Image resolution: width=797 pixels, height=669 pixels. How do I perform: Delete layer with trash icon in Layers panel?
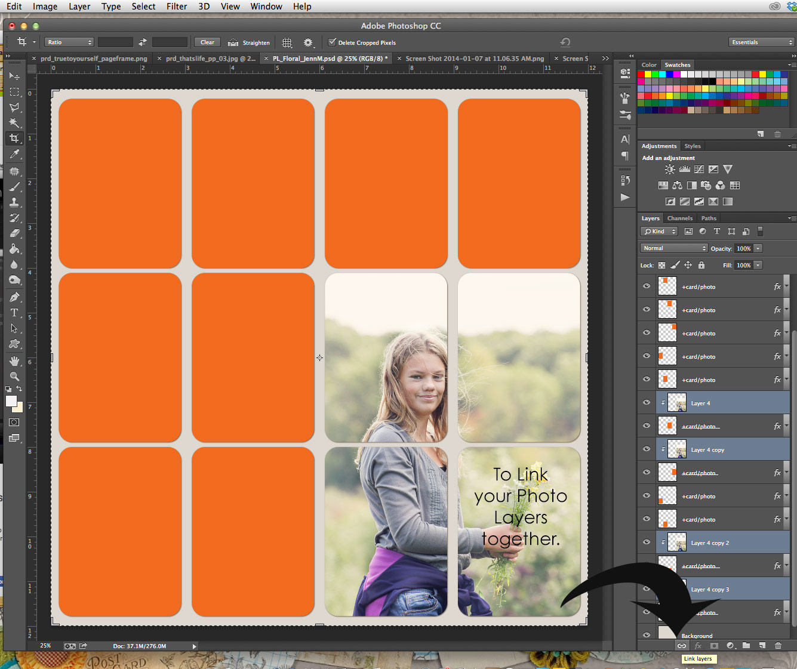[x=778, y=646]
